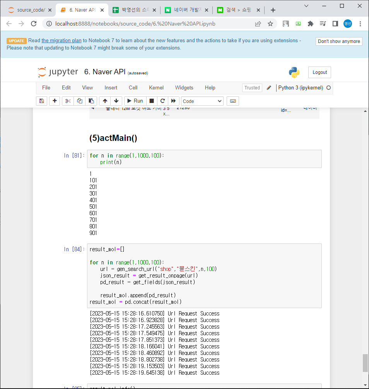Click the kernel idle circle indicator
This screenshot has height=389, width=369.
tap(328, 88)
